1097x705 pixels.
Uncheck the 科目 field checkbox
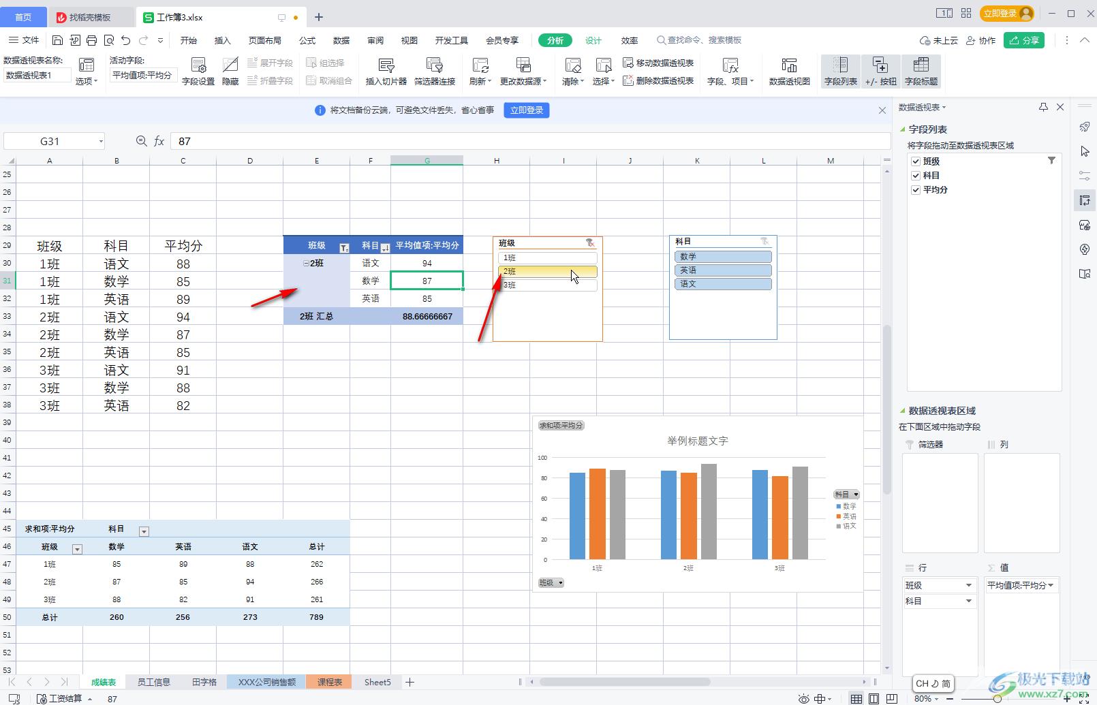coord(916,176)
